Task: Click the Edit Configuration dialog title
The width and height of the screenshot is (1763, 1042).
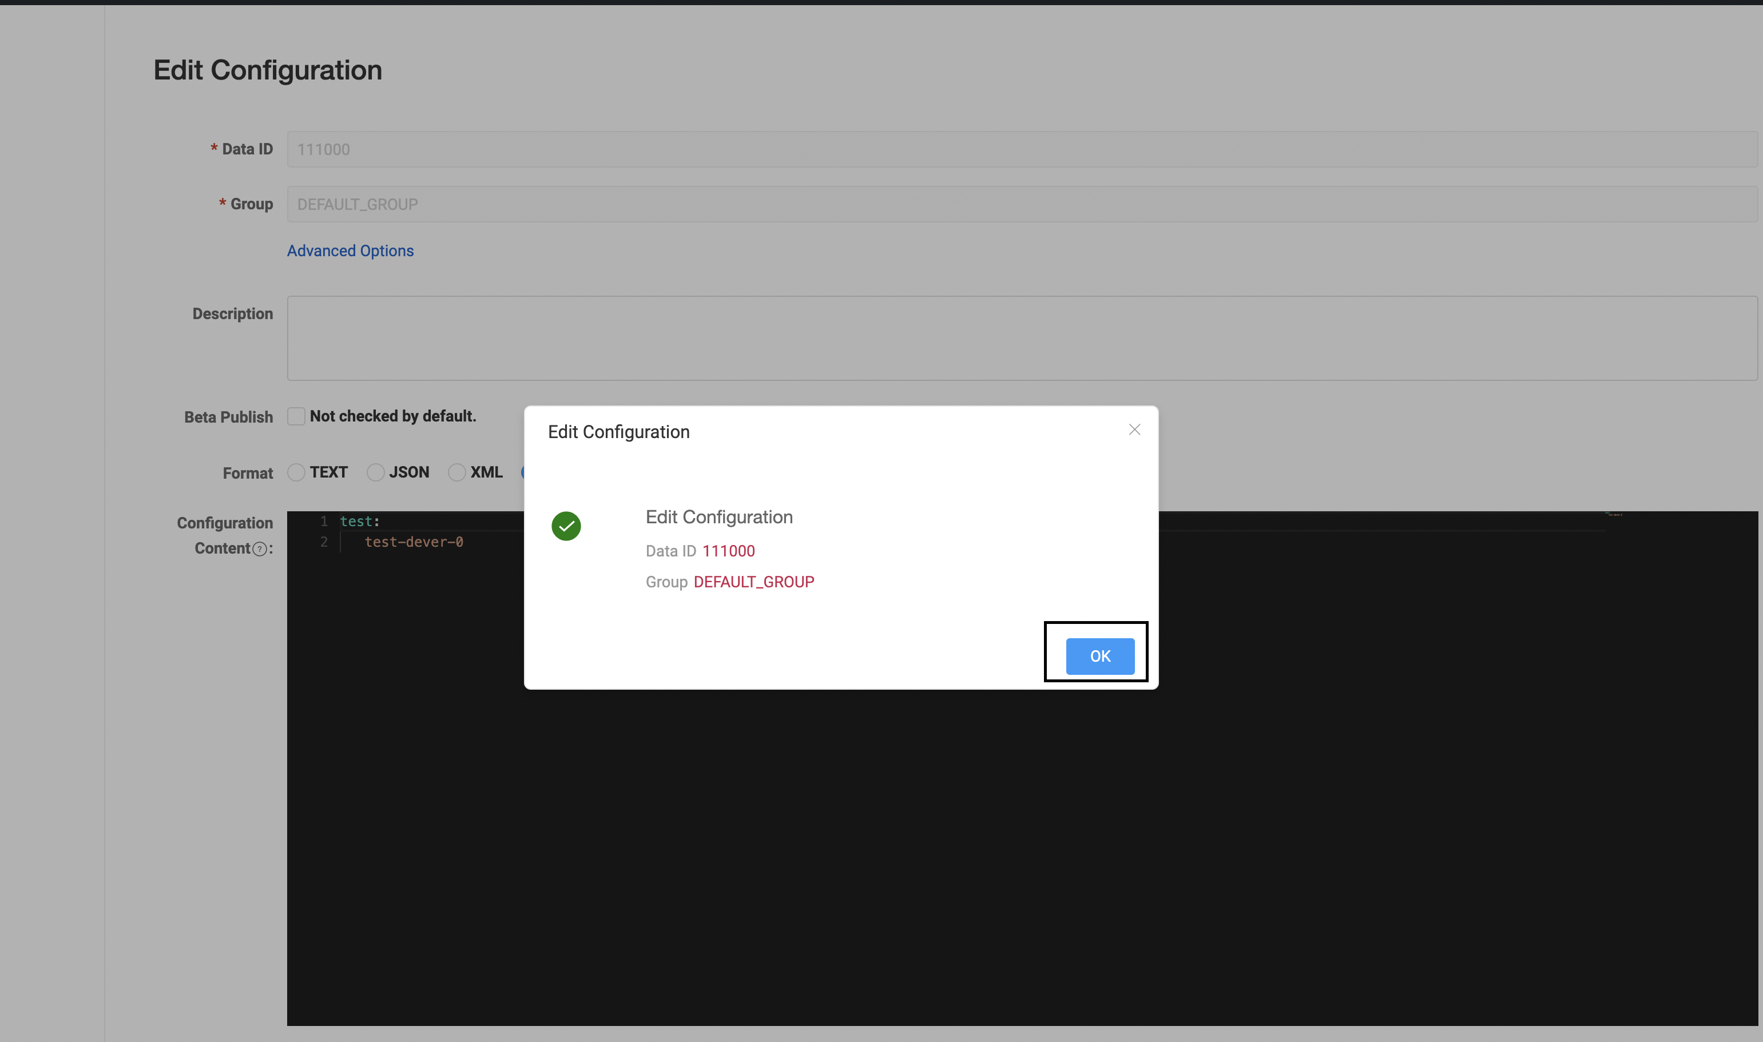Action: [x=618, y=431]
